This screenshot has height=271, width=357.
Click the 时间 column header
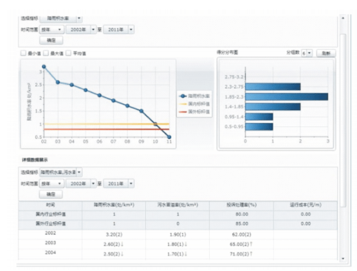50,205
